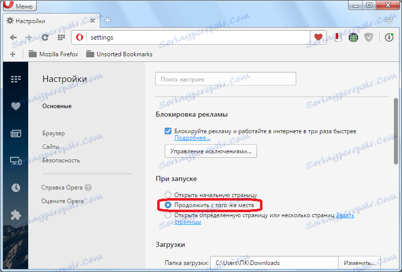
Task: Add page to bookmarks with heart icon
Action: (x=318, y=37)
